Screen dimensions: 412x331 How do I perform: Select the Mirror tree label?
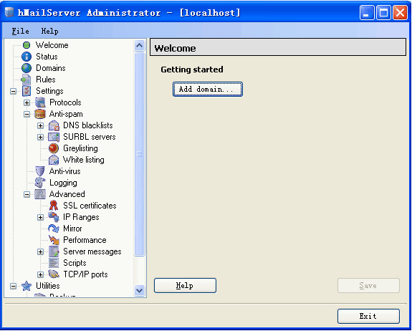pos(72,229)
